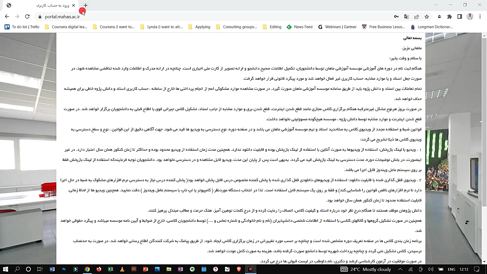Open the three-dot Chrome menu
This screenshot has width=487, height=274.
point(480,16)
